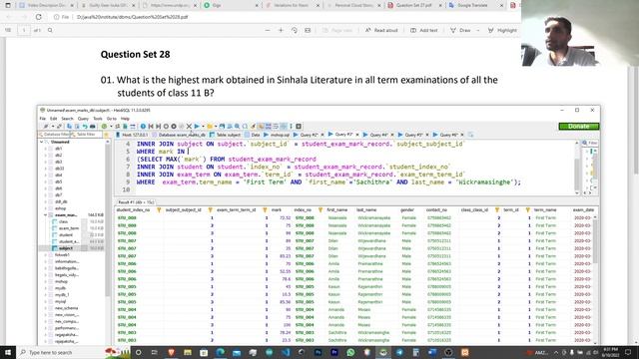Open Microsoft Edge from the taskbar

pos(220,352)
